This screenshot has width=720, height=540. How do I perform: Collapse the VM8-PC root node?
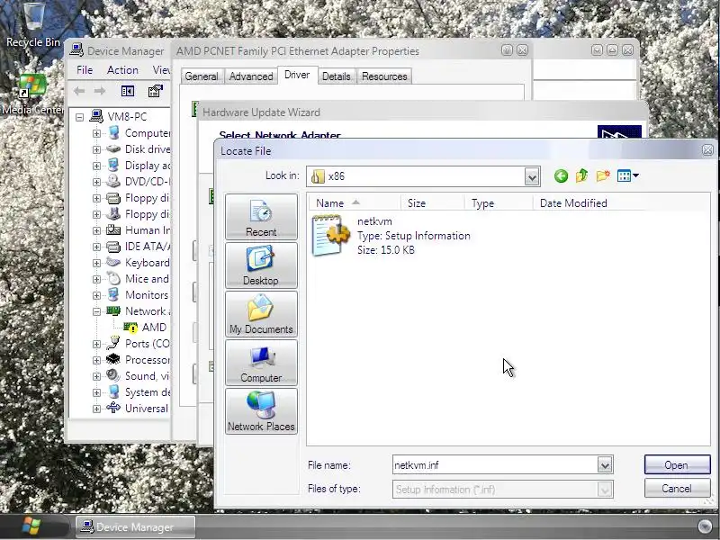click(x=79, y=117)
